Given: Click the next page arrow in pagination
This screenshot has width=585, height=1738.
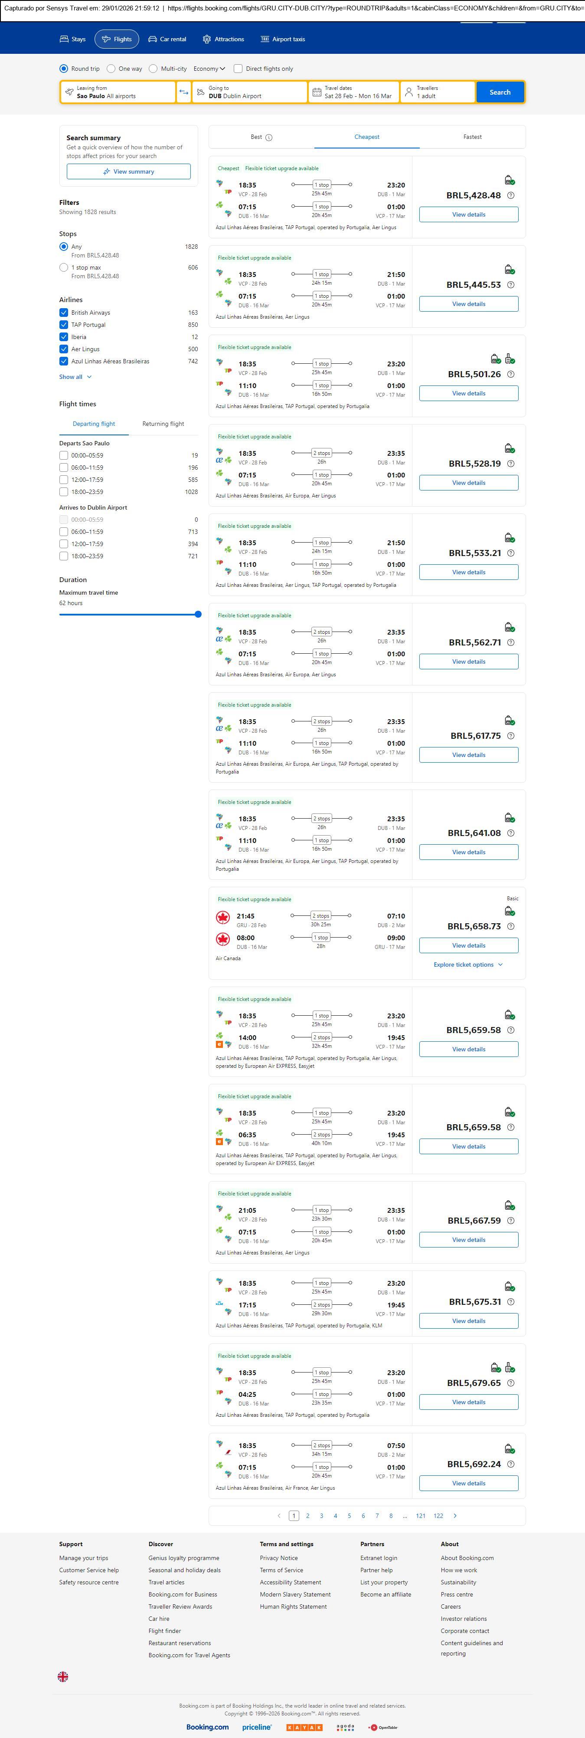Looking at the screenshot, I should click(455, 1515).
